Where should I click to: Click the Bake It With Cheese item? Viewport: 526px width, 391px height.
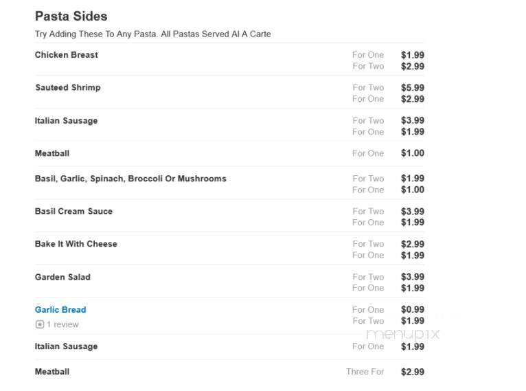point(76,244)
